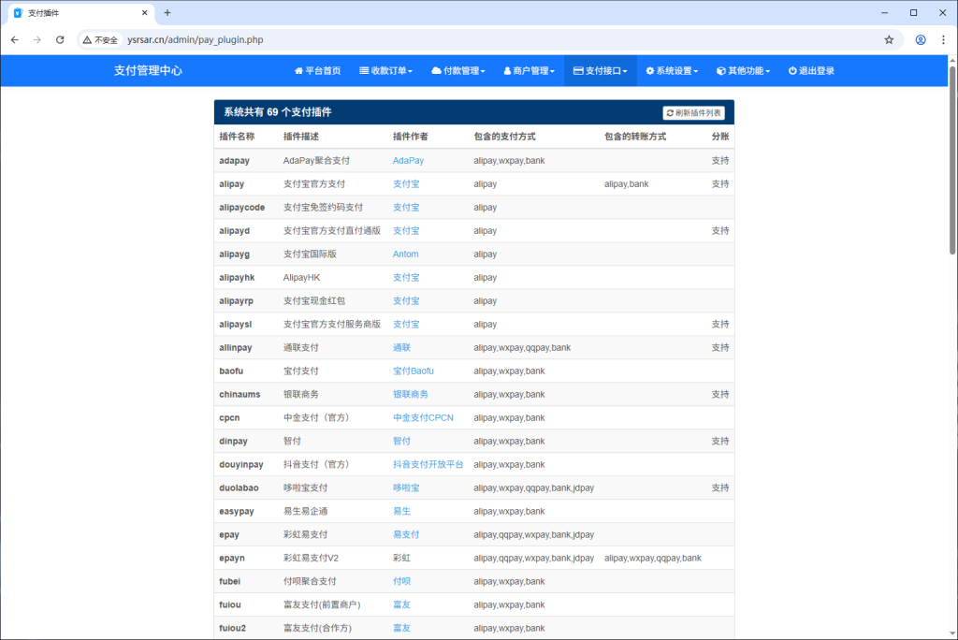Open the 银联商务 author link

coord(411,394)
